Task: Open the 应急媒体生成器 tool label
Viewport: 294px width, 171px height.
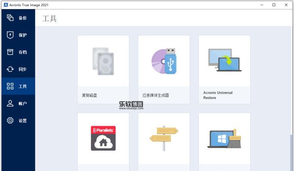Action: 156,95
